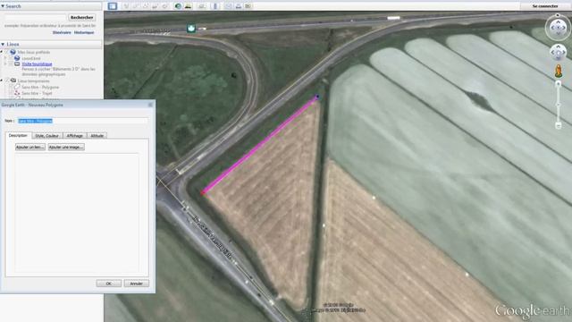Select the Add Image Overlay toolbar icon
This screenshot has height=322, width=572.
click(155, 6)
